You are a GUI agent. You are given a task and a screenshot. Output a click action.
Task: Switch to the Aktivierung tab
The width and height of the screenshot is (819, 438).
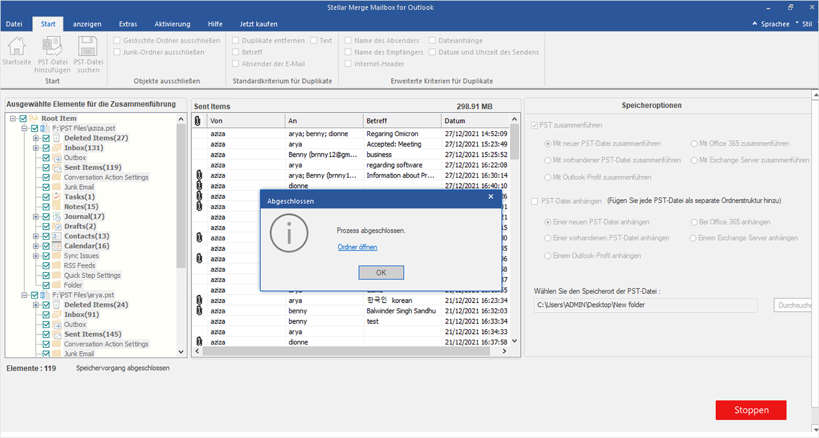(x=172, y=24)
